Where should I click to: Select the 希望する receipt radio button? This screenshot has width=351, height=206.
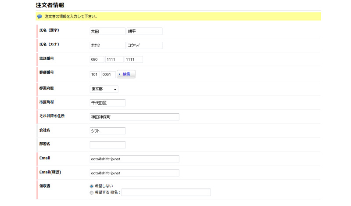91,192
